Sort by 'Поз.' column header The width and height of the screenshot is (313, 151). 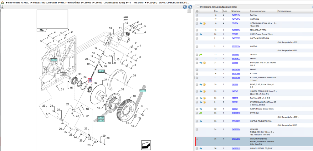[x=218, y=11]
